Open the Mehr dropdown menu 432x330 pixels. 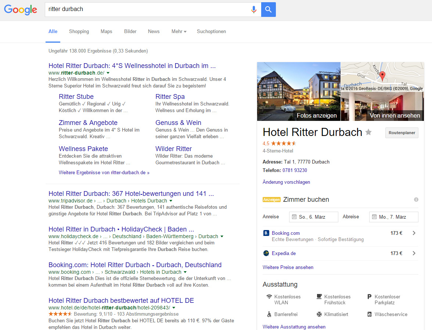[179, 32]
